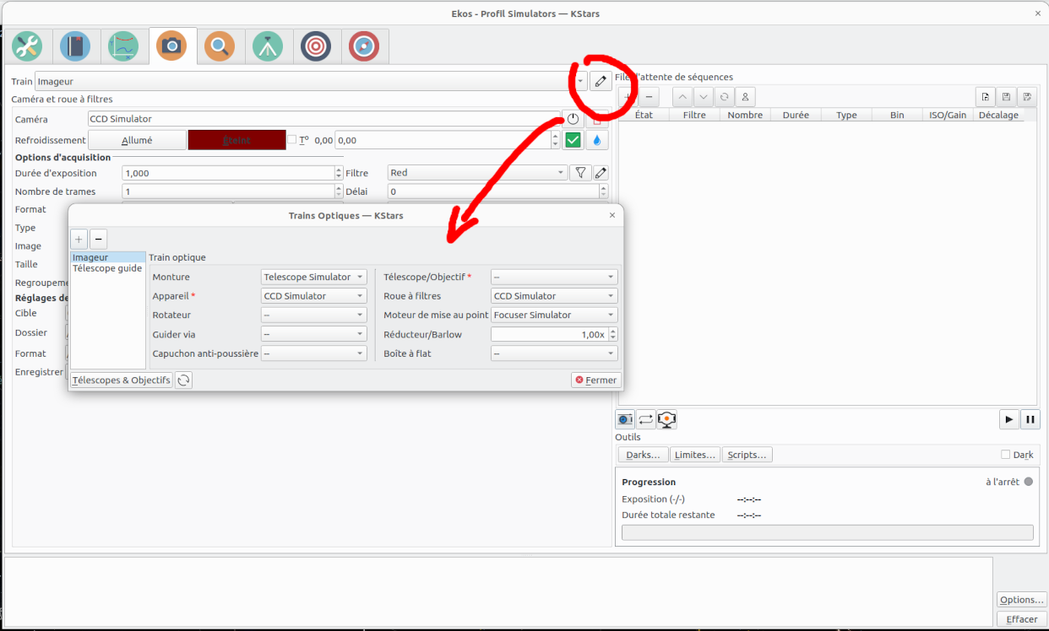Enable the Dark checkbox
Image resolution: width=1049 pixels, height=631 pixels.
(x=1005, y=455)
